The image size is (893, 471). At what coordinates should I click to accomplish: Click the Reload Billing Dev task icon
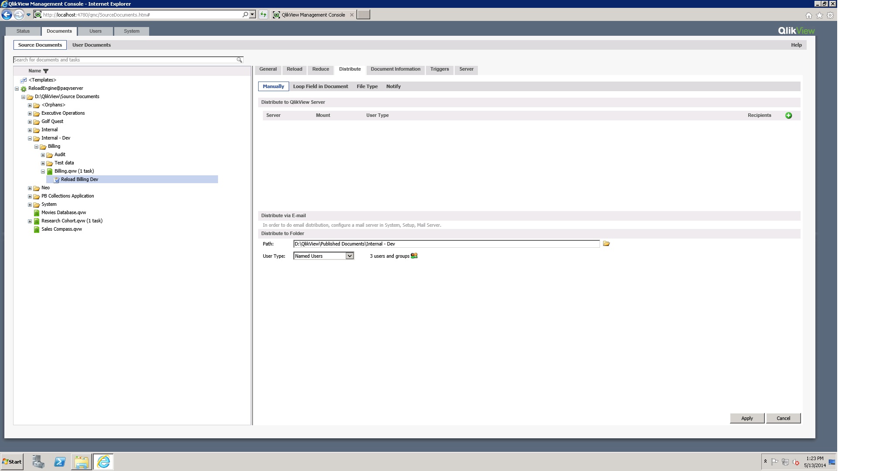point(56,180)
